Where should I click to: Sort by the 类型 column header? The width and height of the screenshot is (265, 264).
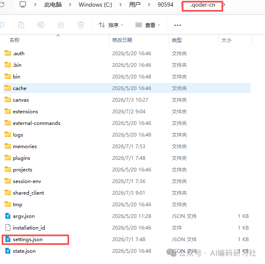(x=177, y=40)
